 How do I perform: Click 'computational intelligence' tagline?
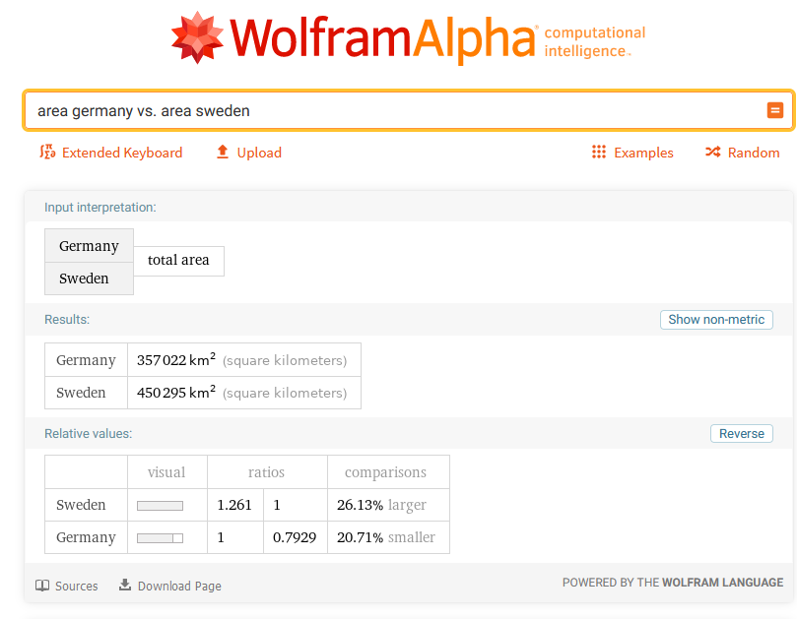595,41
